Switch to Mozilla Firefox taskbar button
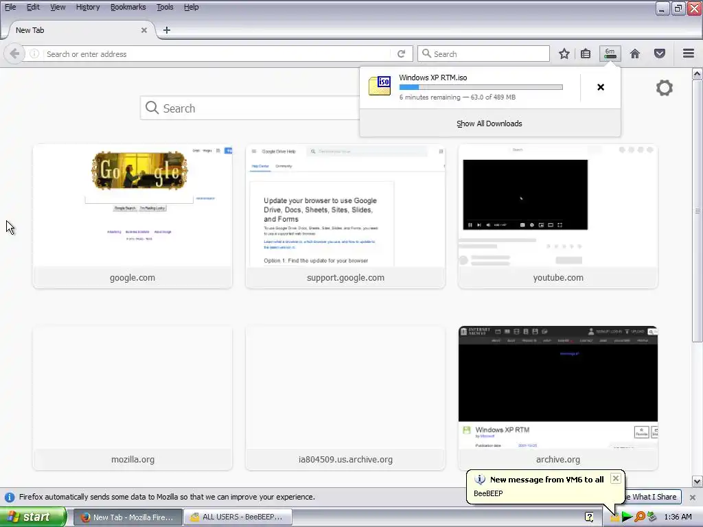The width and height of the screenshot is (703, 527). coord(127,517)
